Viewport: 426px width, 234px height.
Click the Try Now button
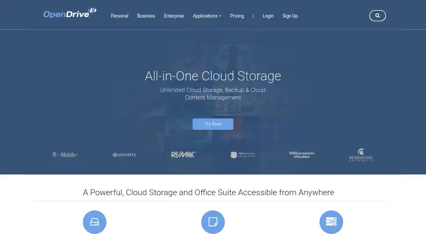pos(213,124)
